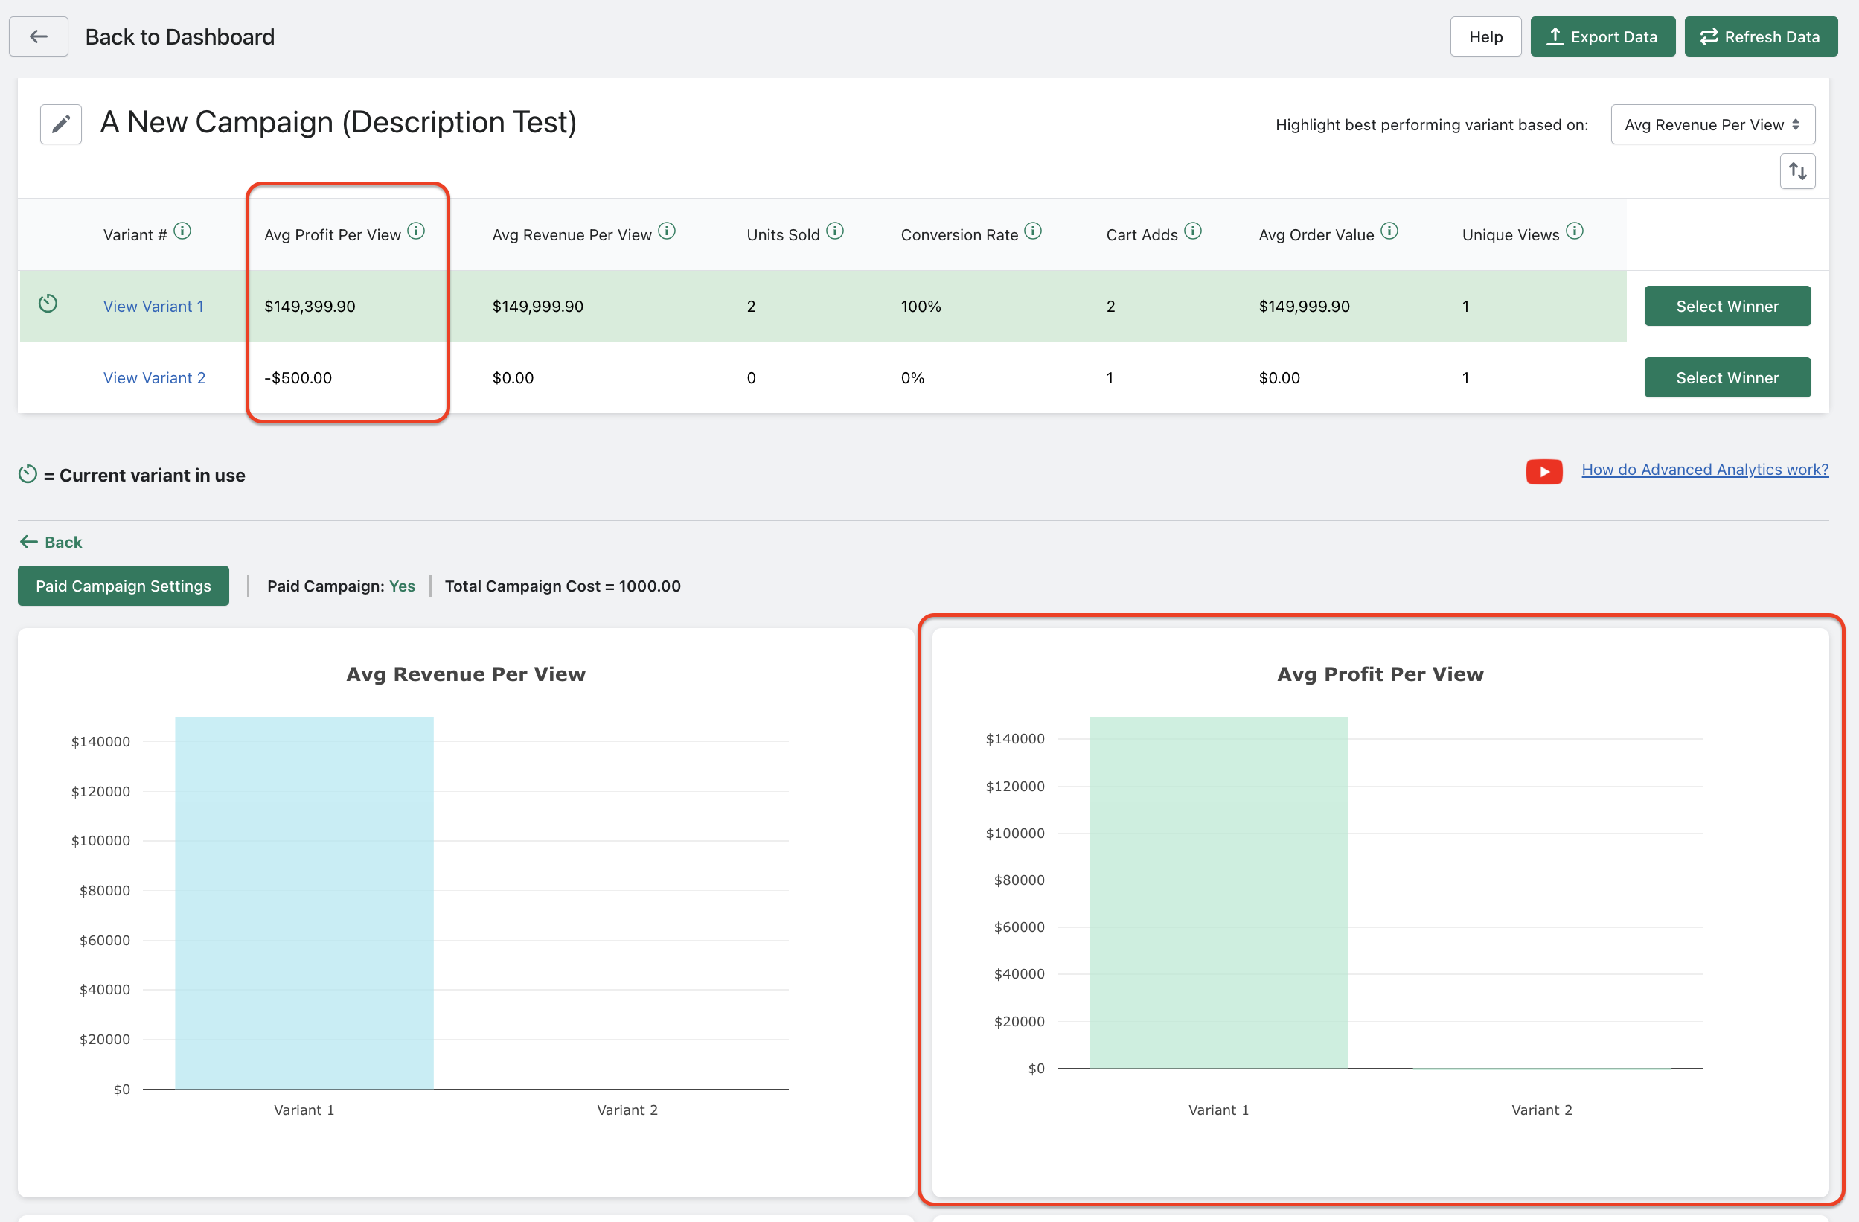
Task: Click the back arrow icon button
Action: pyautogui.click(x=38, y=36)
